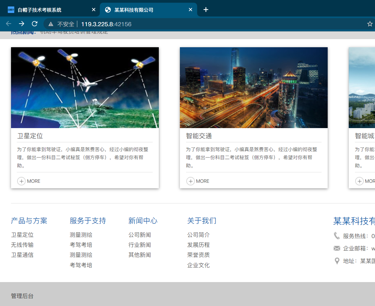Open 关于我们 footer heading
375x306 pixels.
pos(202,221)
